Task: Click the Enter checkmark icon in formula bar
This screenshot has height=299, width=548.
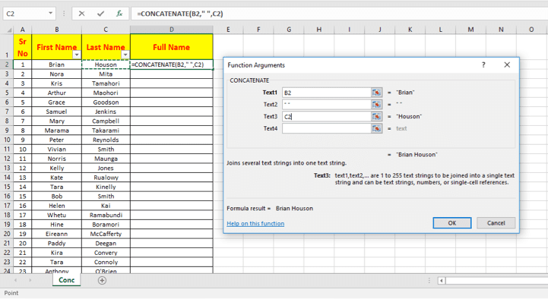Action: pyautogui.click(x=100, y=14)
